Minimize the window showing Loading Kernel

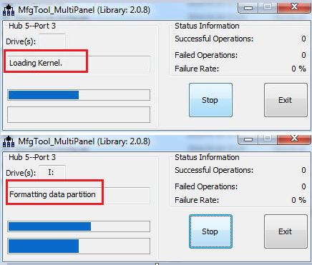click(248, 8)
